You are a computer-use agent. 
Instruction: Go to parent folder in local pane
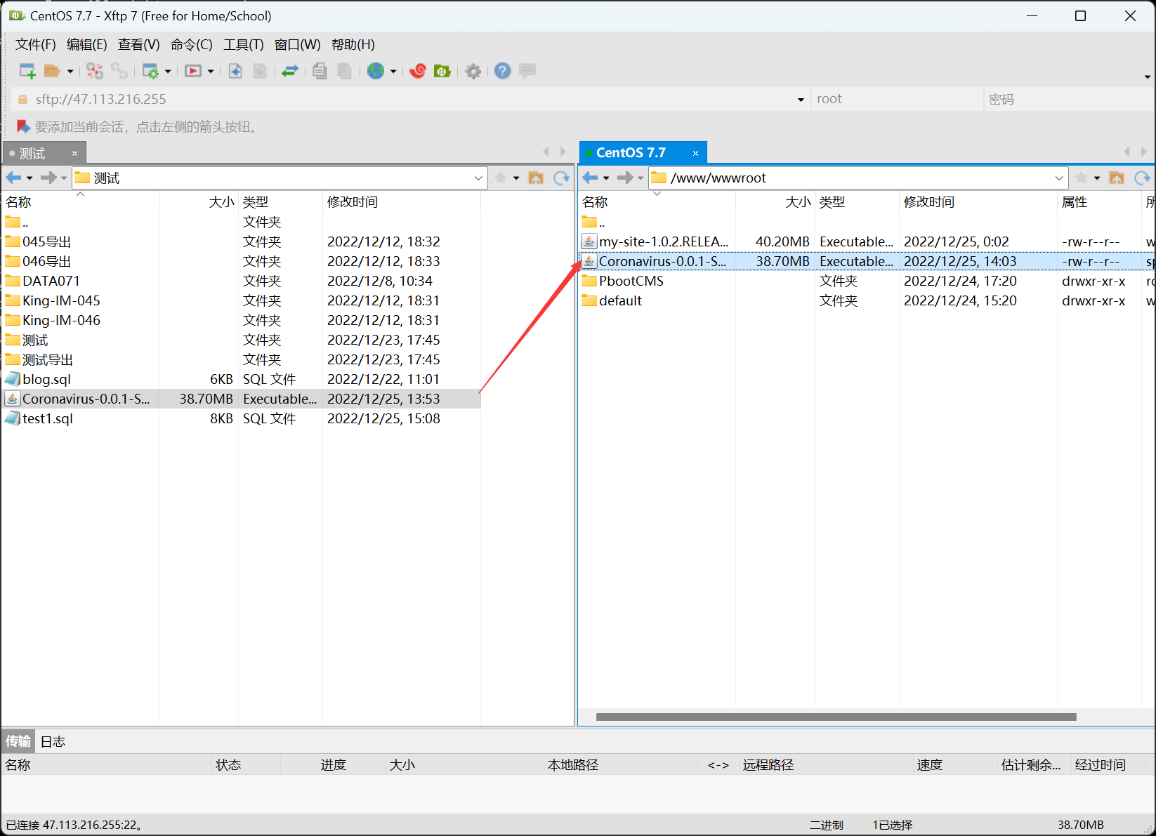tap(536, 178)
